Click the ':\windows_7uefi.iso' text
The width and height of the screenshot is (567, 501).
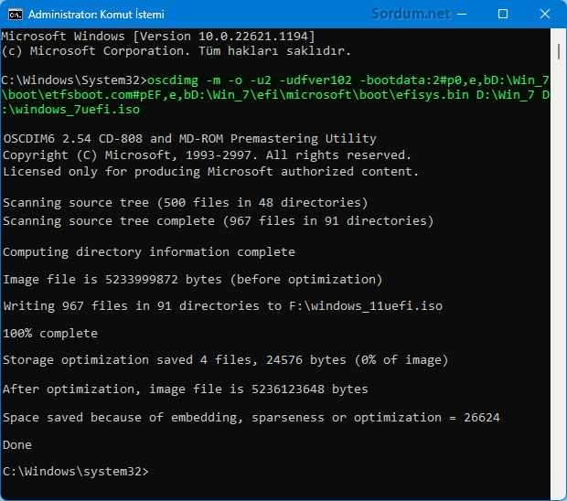(70, 110)
